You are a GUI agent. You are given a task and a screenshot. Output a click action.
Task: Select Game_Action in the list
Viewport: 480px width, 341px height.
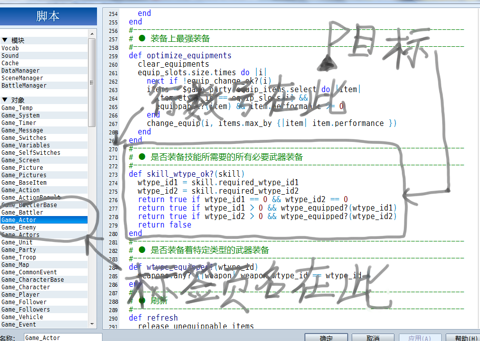(44, 190)
